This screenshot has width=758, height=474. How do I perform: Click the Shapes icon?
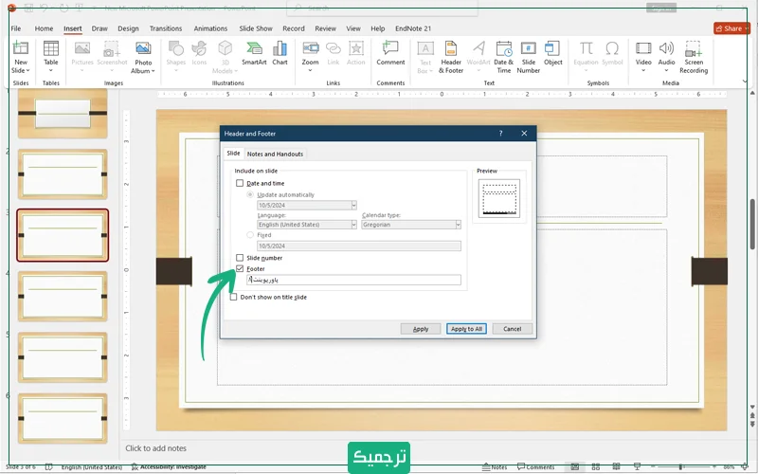tap(175, 48)
